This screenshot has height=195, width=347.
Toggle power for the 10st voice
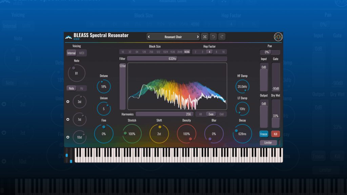[68, 137]
